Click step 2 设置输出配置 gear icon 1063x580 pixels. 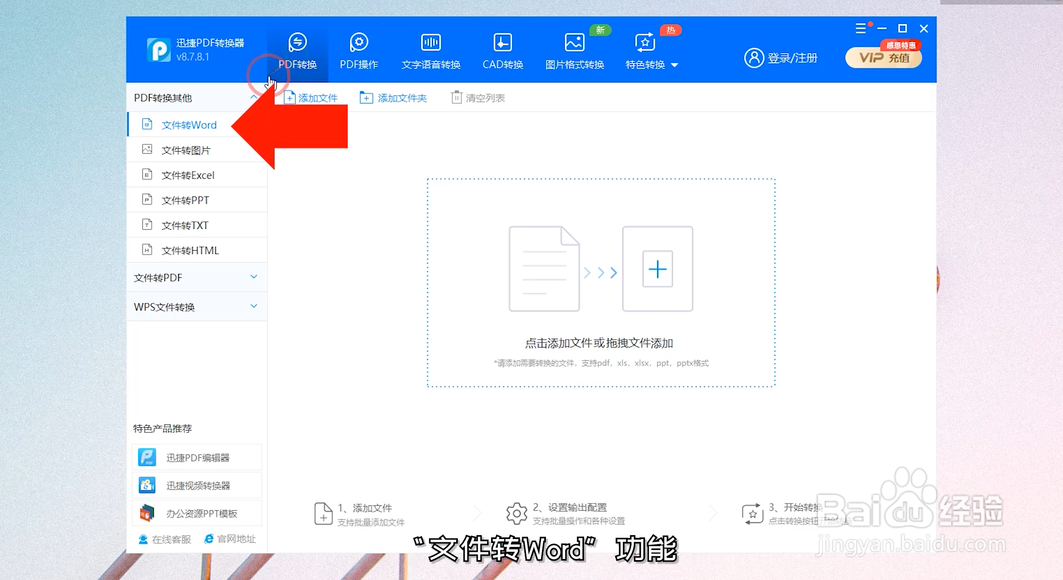[x=517, y=514]
